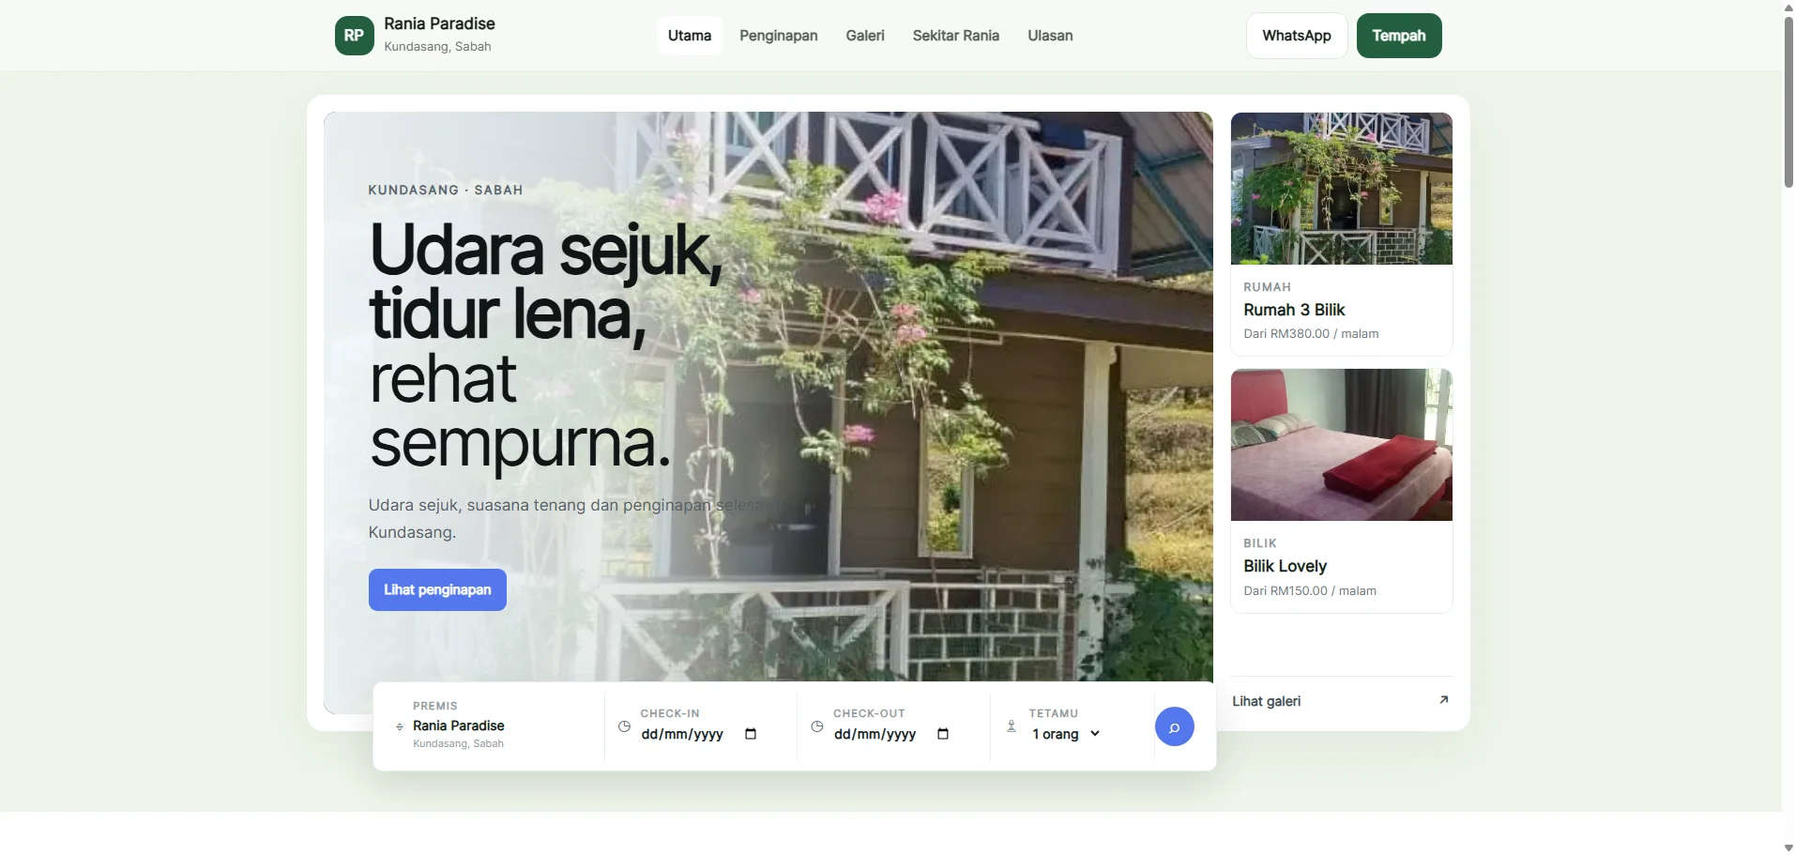
Task: Open the Penginapan nav item
Action: [779, 36]
